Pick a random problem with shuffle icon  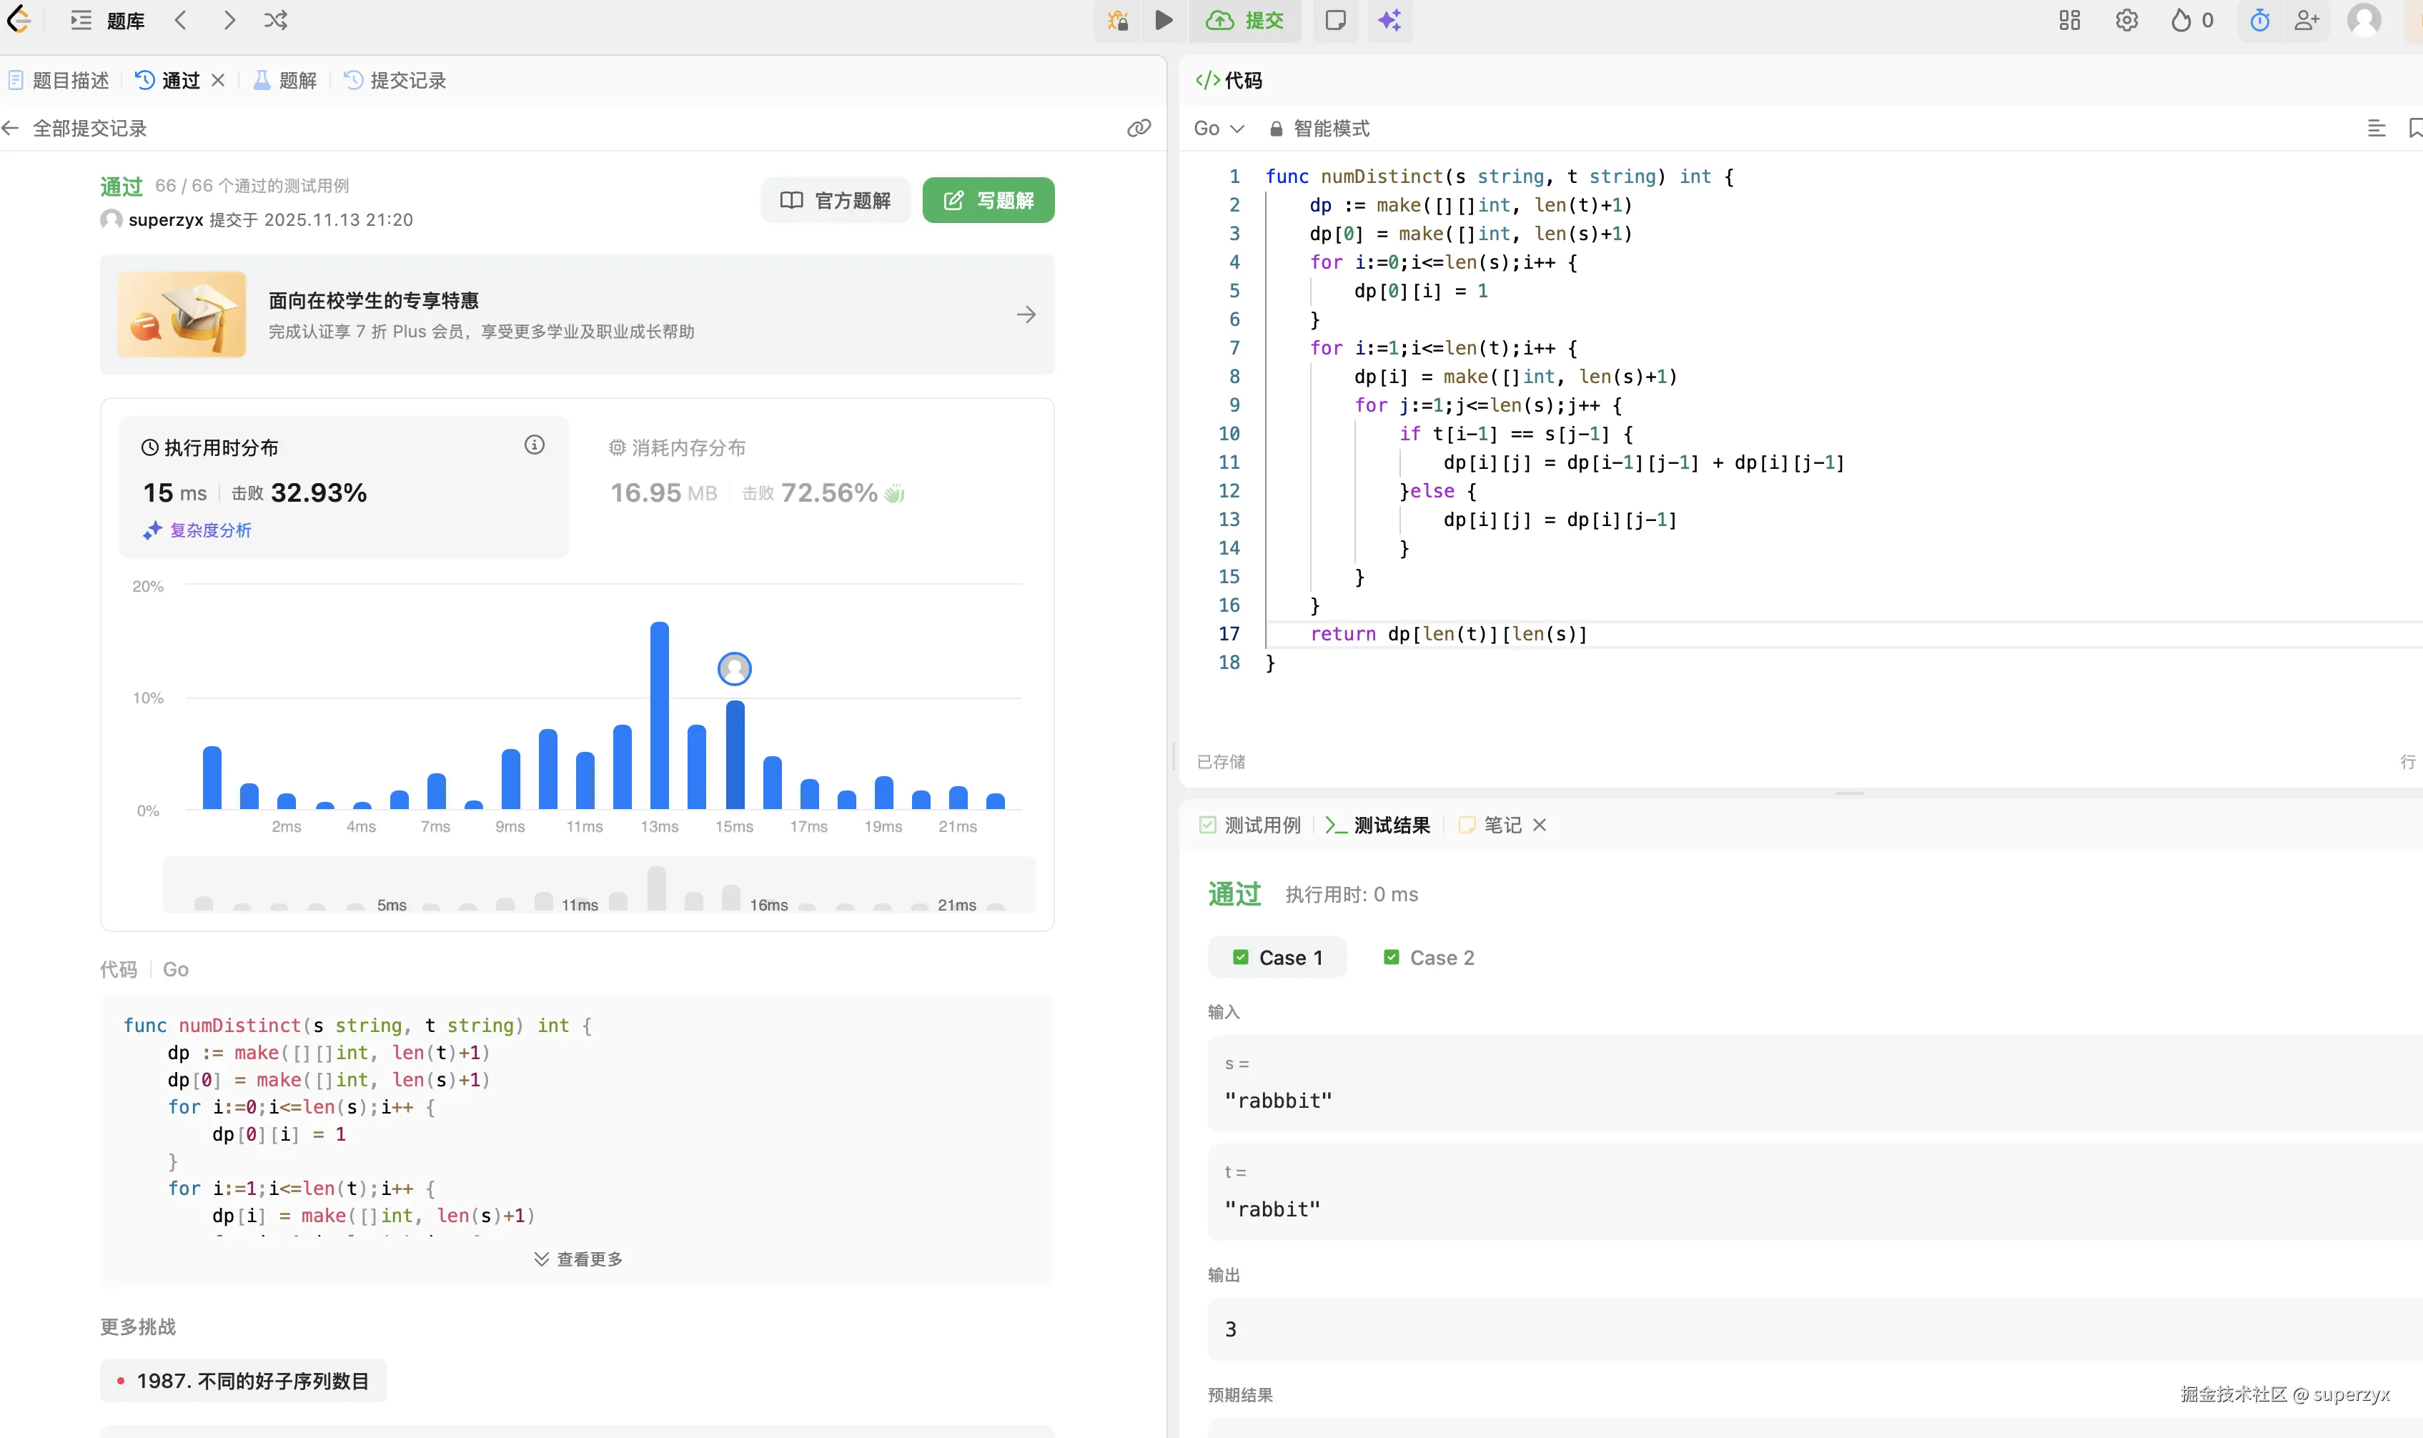pyautogui.click(x=276, y=20)
